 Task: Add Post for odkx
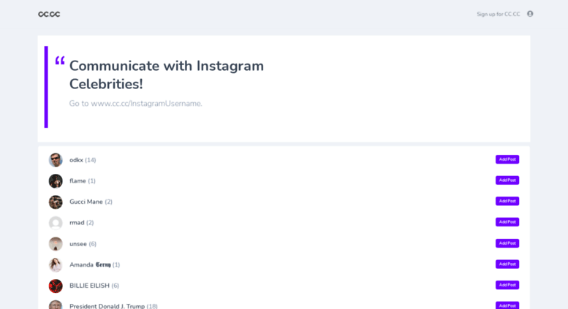coord(507,159)
